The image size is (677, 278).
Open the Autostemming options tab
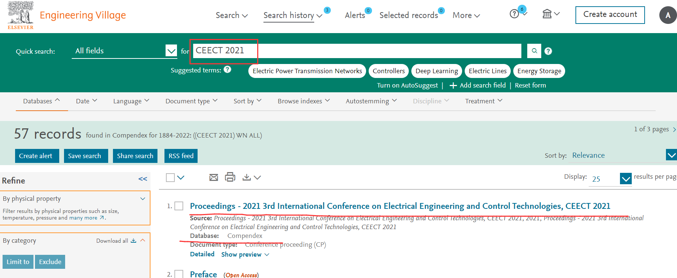[x=371, y=101]
